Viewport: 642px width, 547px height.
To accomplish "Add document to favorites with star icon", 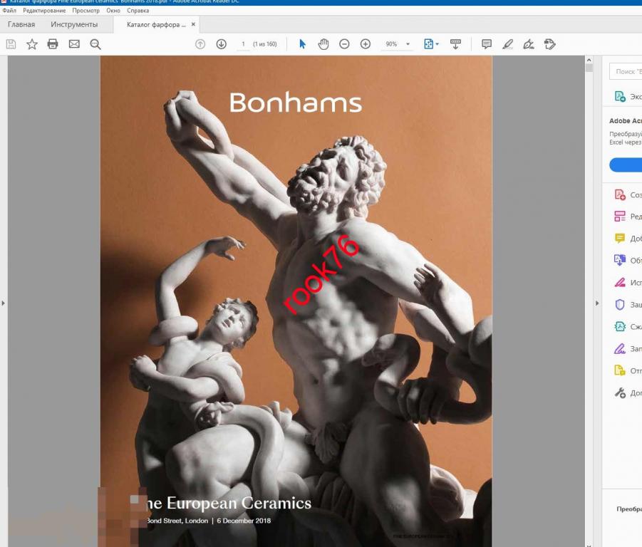I will (x=32, y=44).
